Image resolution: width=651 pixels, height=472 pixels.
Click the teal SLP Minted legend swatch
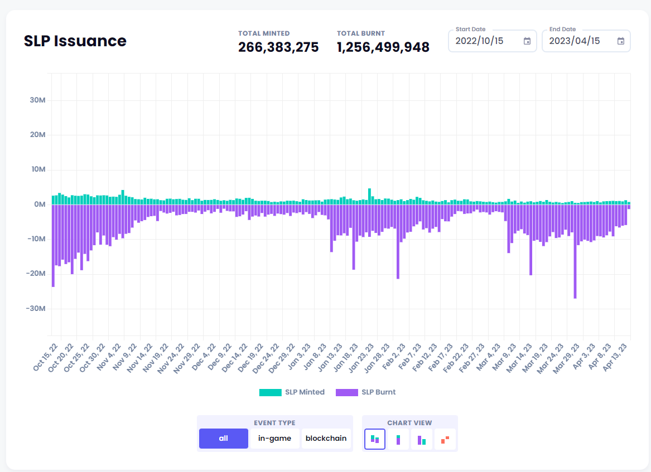tap(271, 392)
